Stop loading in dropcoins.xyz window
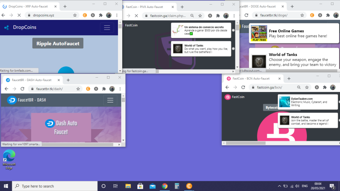 click(19, 15)
